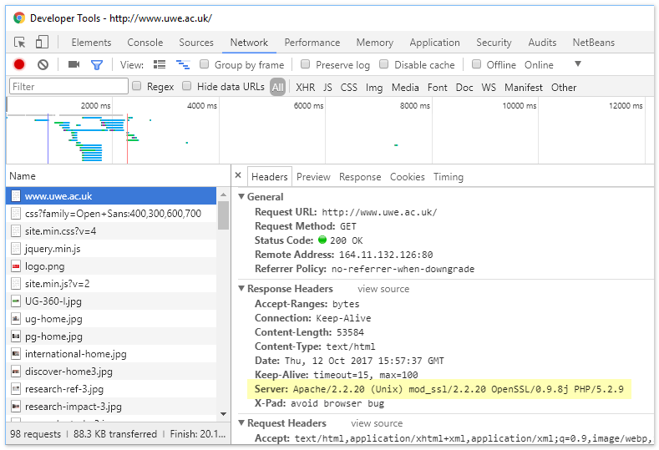Click the logo.png file icon

pos(16,266)
